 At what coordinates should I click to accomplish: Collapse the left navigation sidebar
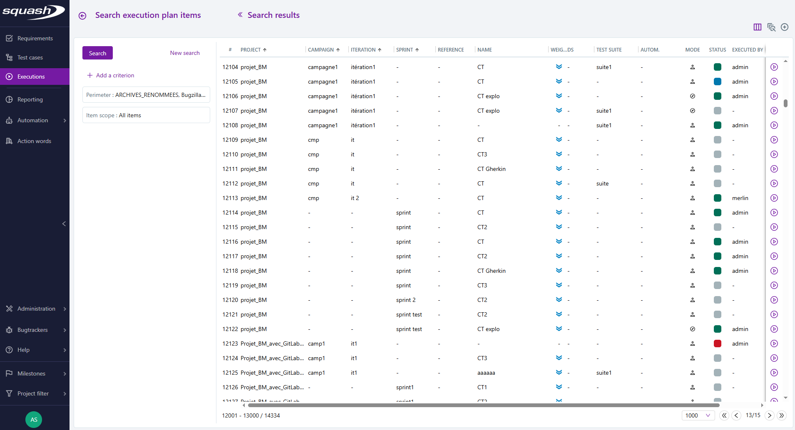point(64,224)
